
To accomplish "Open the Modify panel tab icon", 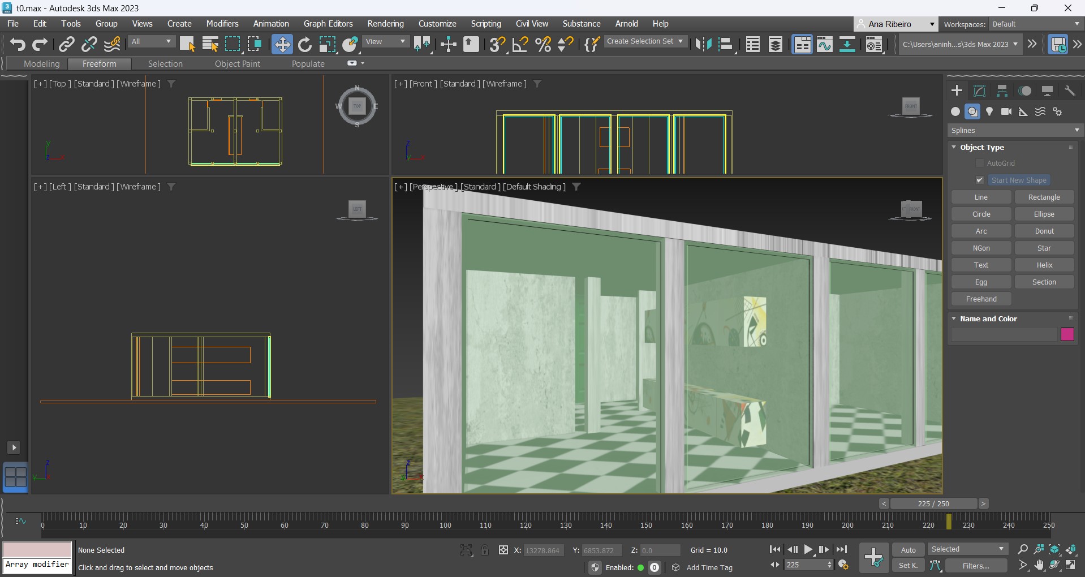I will 979,91.
